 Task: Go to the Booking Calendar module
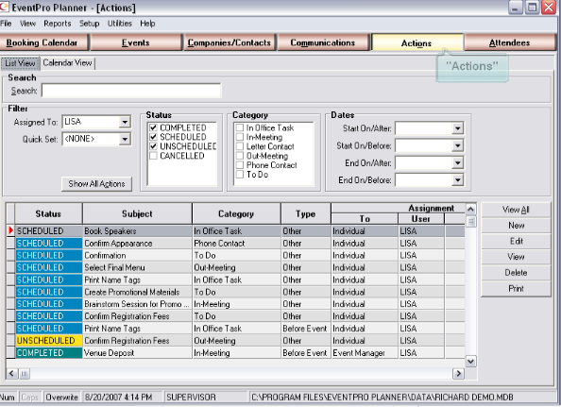[x=43, y=42]
